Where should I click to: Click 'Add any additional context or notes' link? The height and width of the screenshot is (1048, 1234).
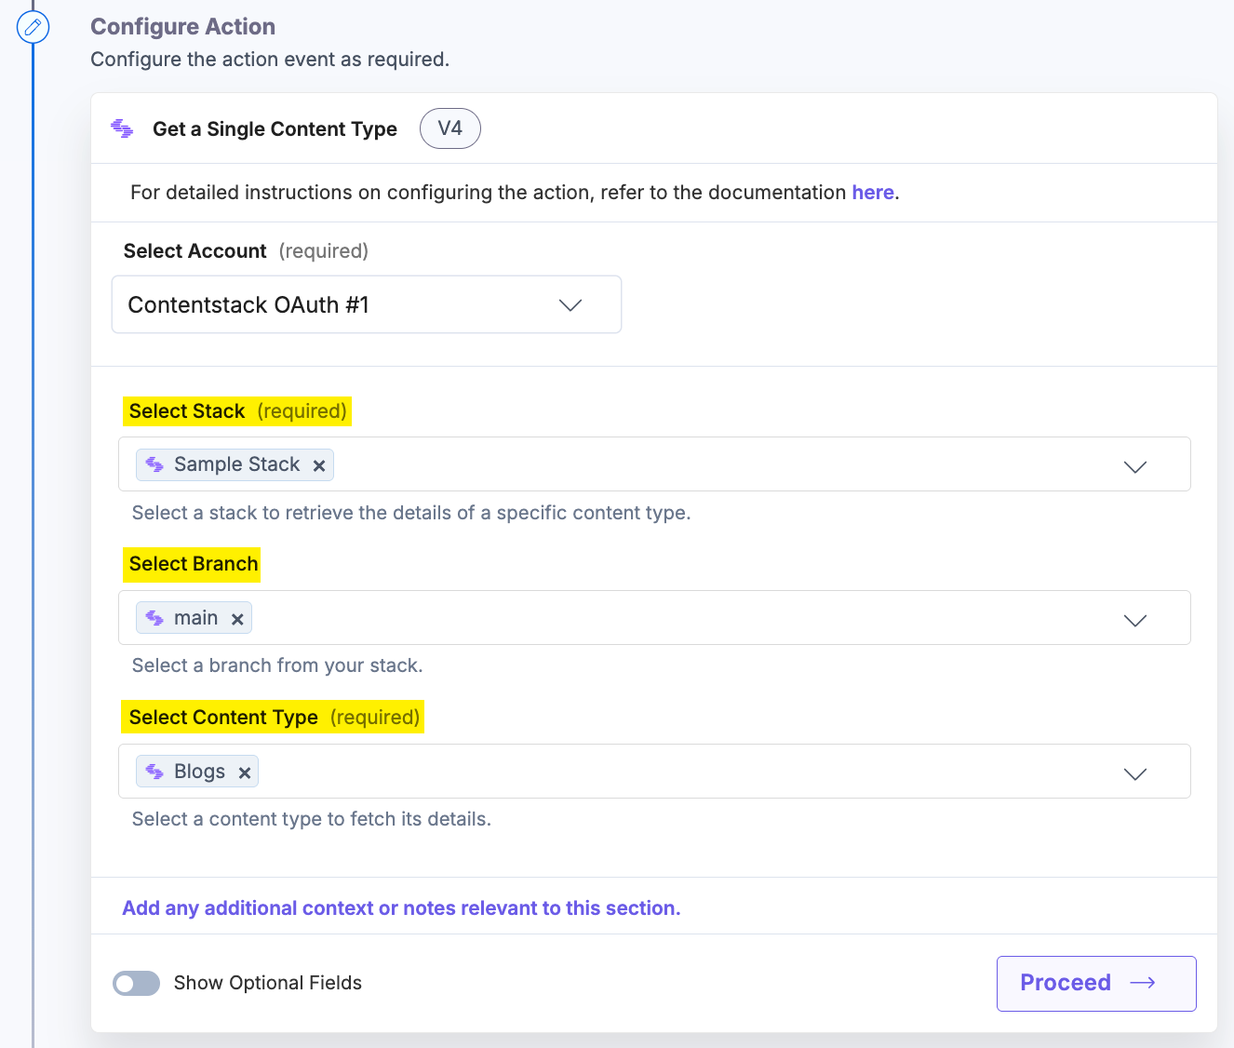401,908
